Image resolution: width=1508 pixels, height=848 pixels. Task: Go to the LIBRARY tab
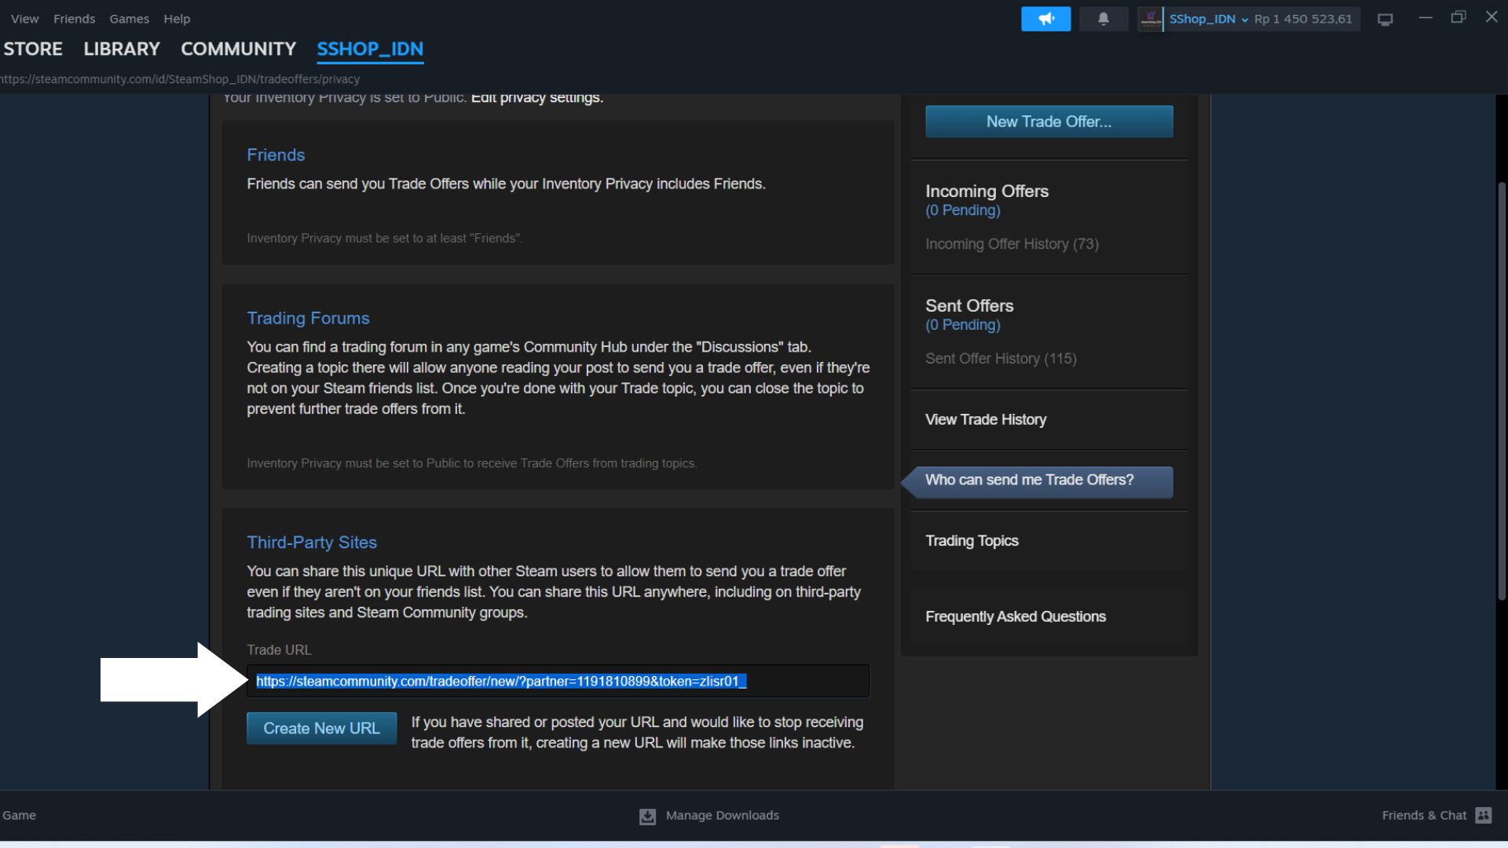pos(122,49)
